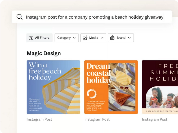Select the 'Dream coastal holiday' orange template
178x133 pixels.
[x=111, y=87]
